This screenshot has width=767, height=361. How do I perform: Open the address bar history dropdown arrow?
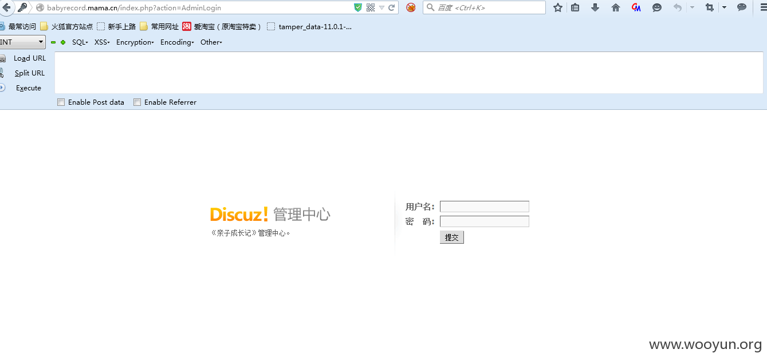[x=381, y=7]
